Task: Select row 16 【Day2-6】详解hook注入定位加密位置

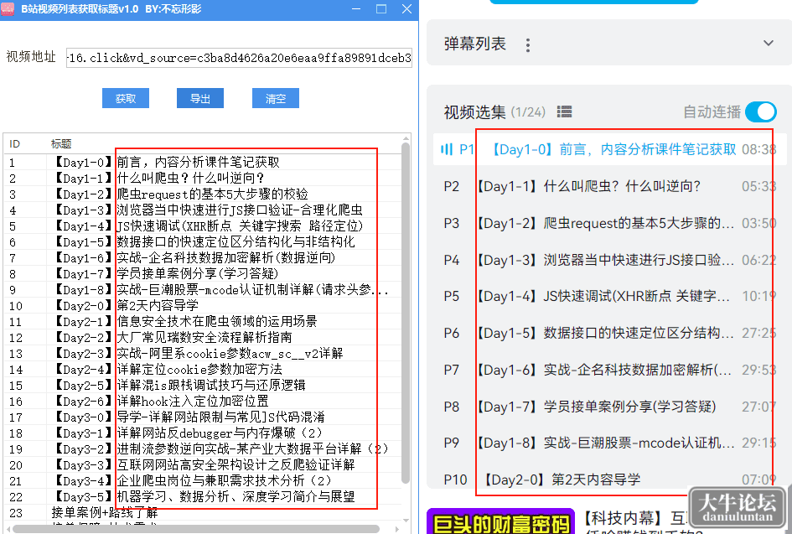Action: click(x=202, y=402)
